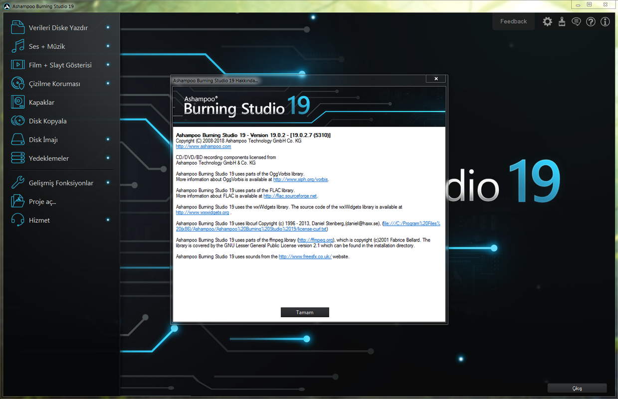Close the Hakkında dialog with X
This screenshot has width=618, height=399.
click(436, 79)
